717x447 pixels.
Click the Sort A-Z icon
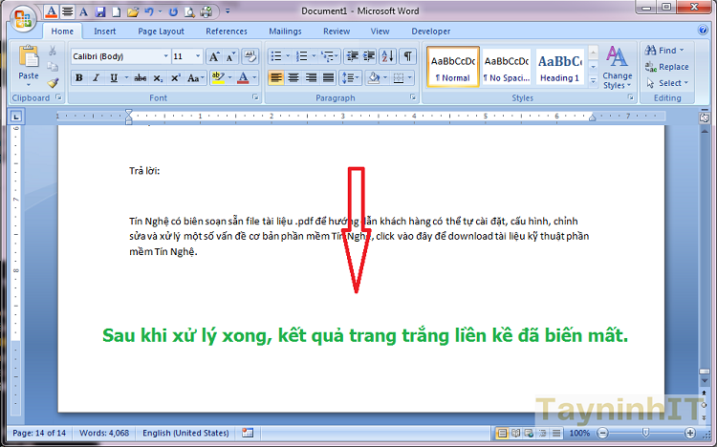[389, 56]
